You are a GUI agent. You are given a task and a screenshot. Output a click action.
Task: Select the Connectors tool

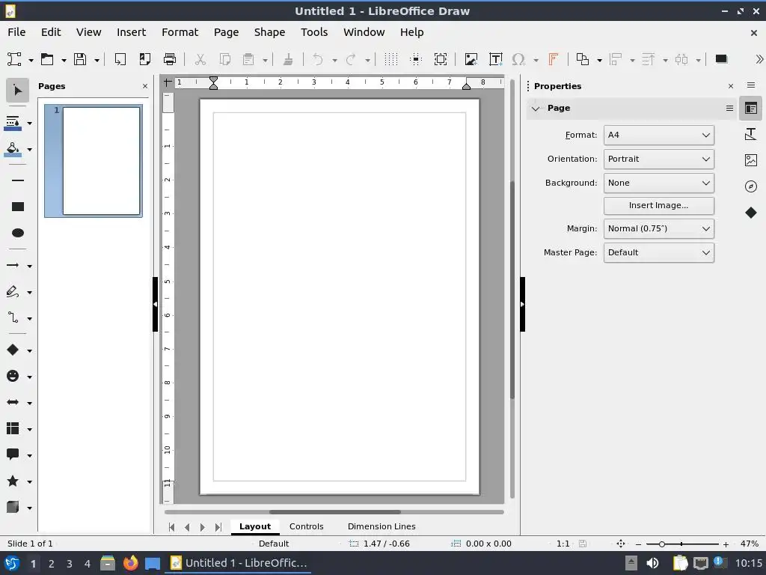pyautogui.click(x=13, y=317)
